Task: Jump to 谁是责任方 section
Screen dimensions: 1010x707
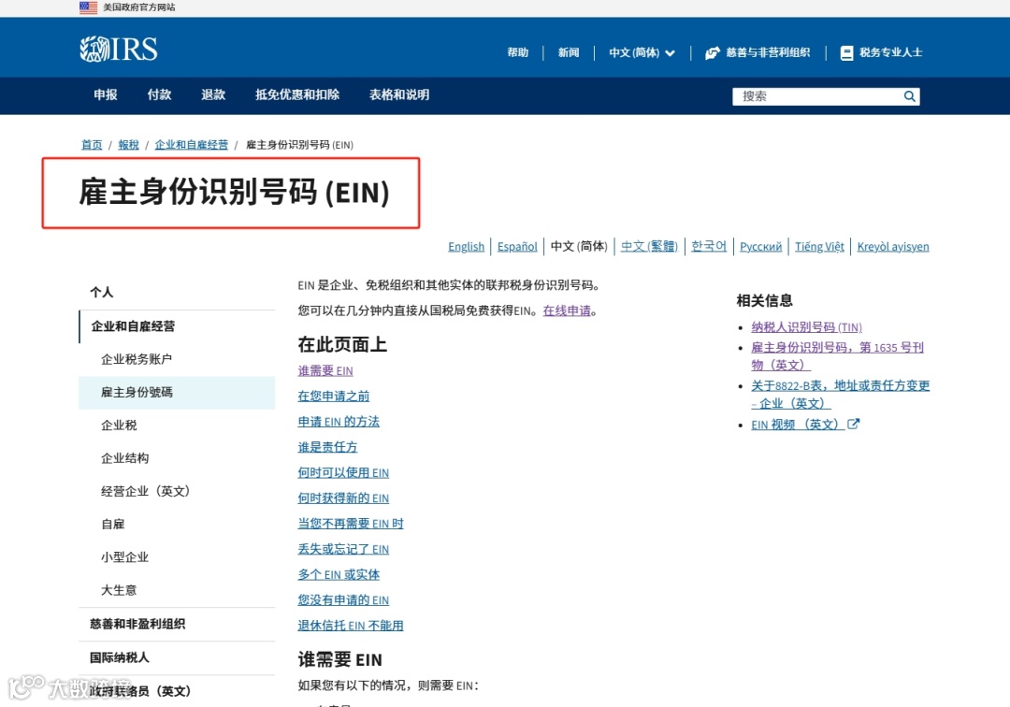Action: tap(327, 447)
